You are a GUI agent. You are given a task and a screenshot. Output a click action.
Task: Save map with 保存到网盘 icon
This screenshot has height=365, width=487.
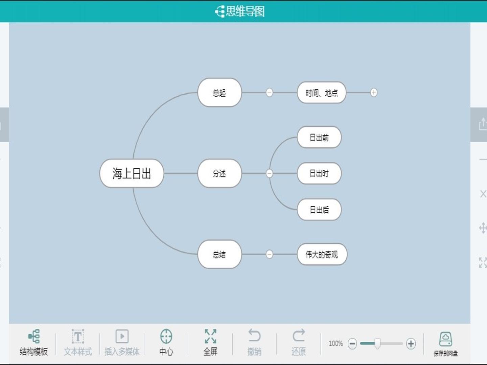tap(446, 339)
